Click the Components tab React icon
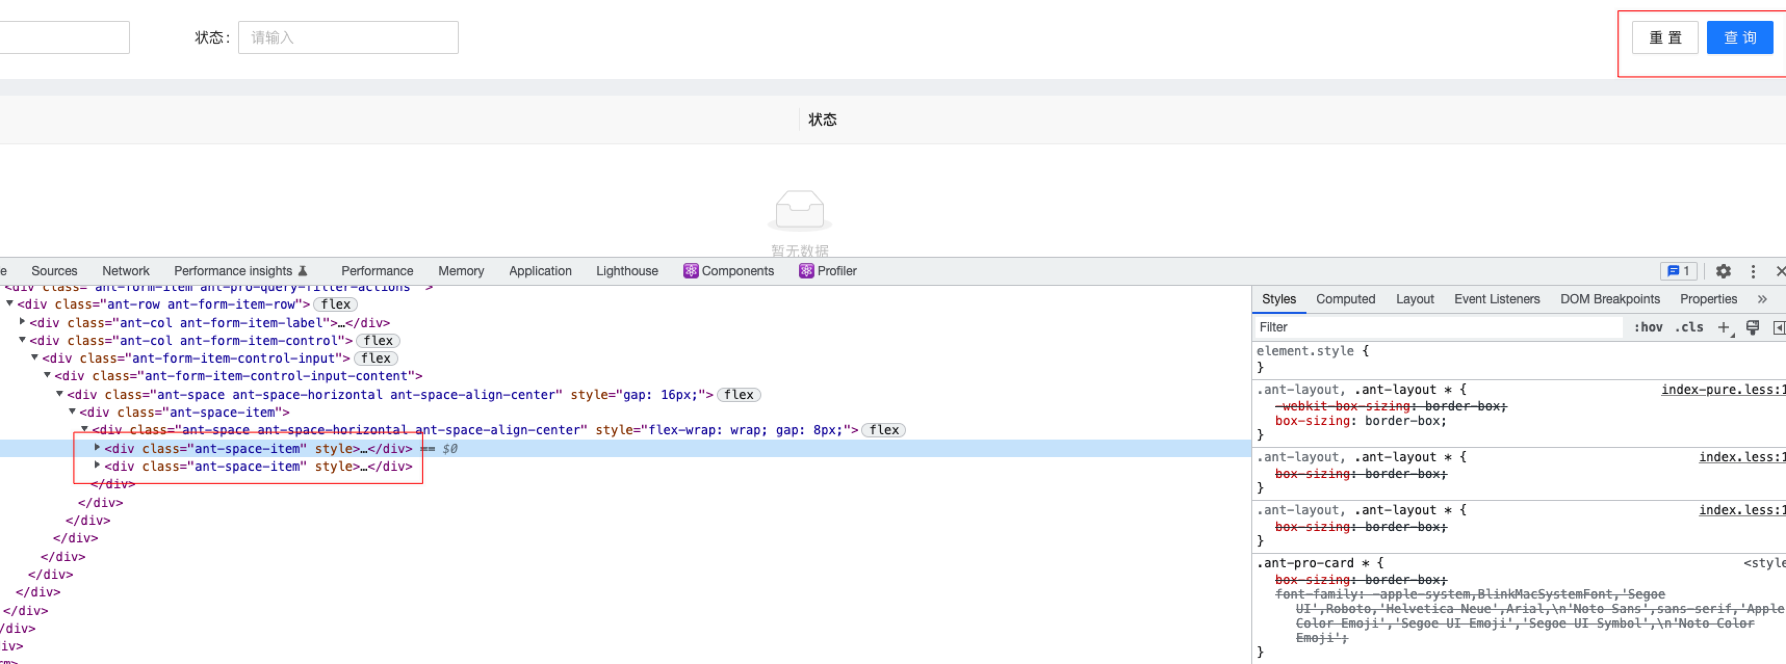1786x664 pixels. (691, 271)
